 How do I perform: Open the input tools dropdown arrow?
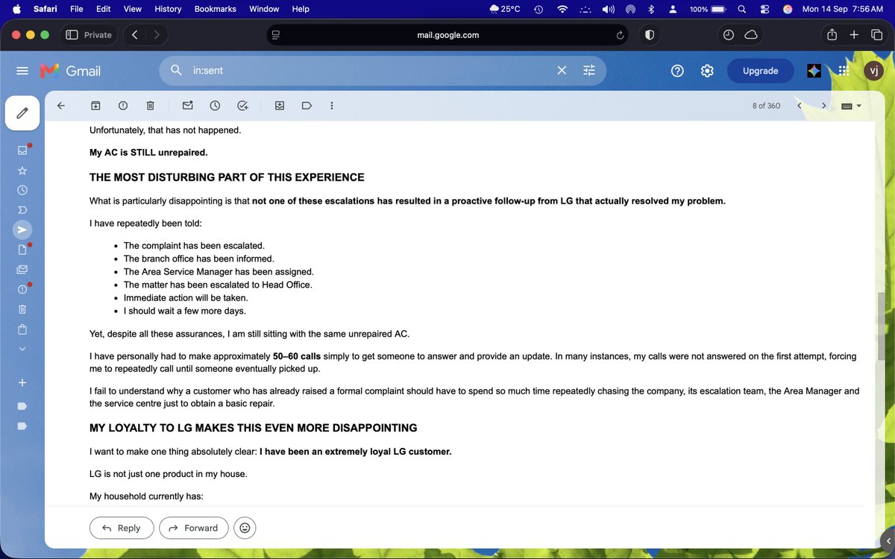(x=858, y=106)
